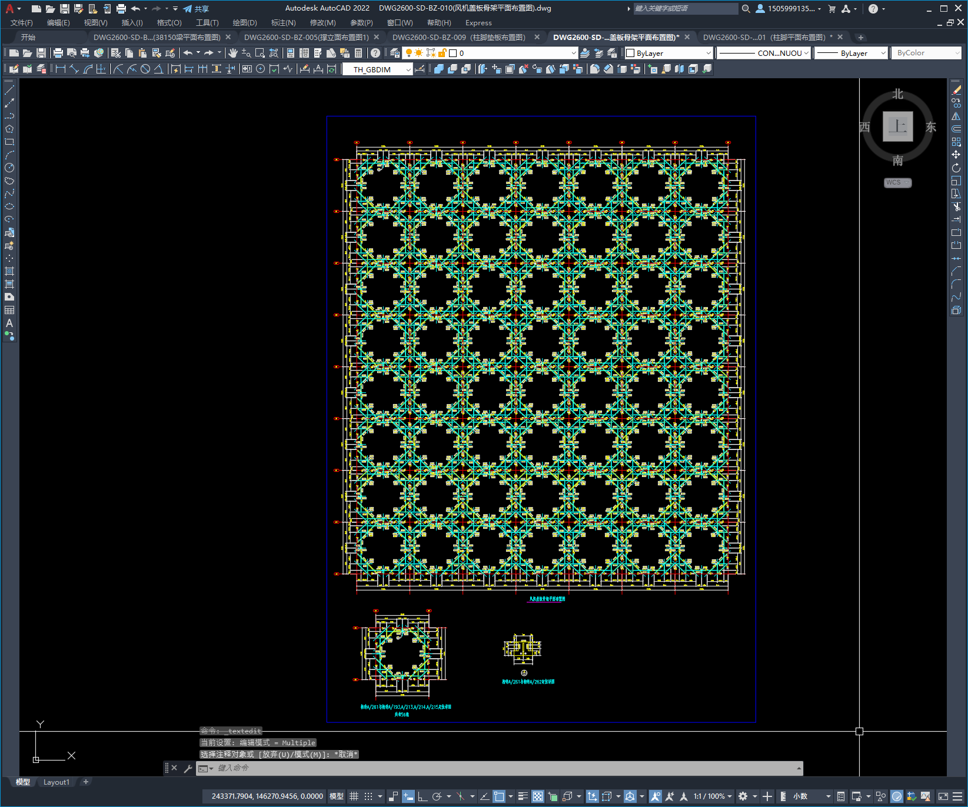968x807 pixels.
Task: Select the Aligned dimension tool
Action: 74,69
